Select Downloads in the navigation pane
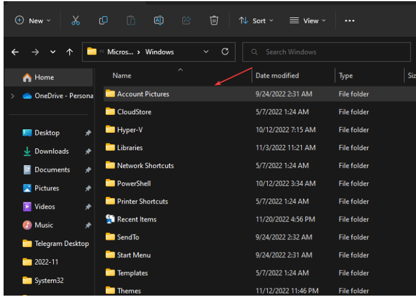Screen dimensions: 416x298 [51, 151]
